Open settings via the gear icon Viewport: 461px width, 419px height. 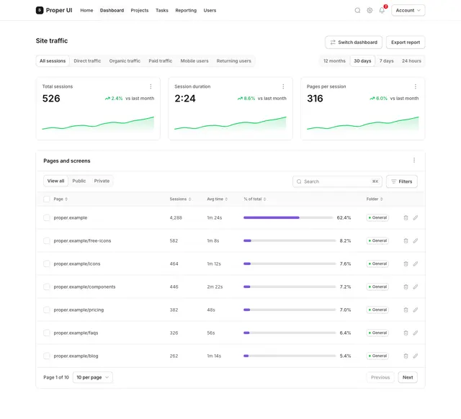tap(370, 10)
